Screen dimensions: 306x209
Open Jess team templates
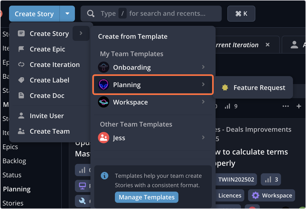tap(153, 138)
